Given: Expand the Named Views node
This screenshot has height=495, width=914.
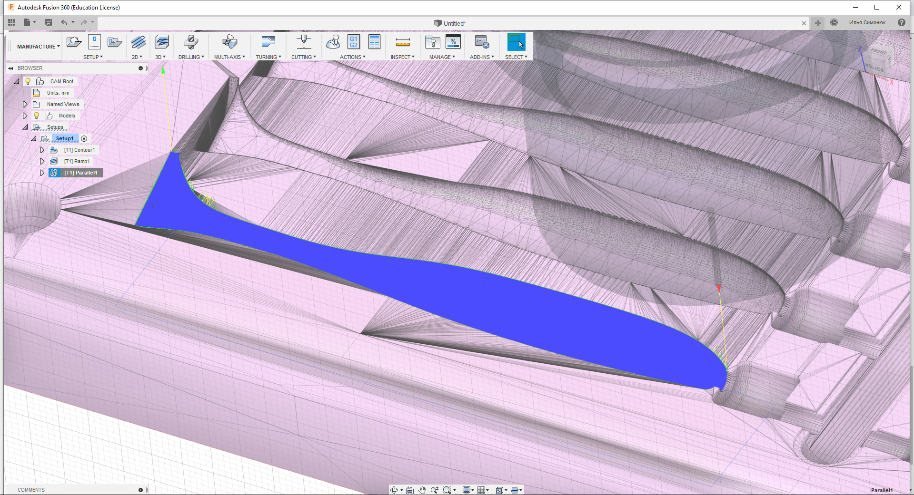Looking at the screenshot, I should click(x=25, y=104).
